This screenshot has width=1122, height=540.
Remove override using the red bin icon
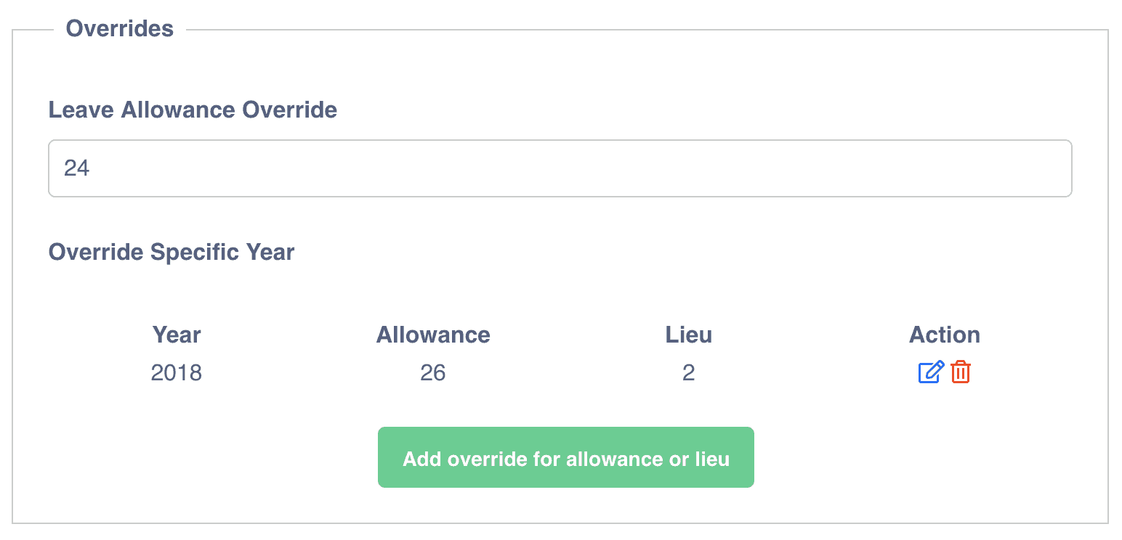[x=961, y=372]
